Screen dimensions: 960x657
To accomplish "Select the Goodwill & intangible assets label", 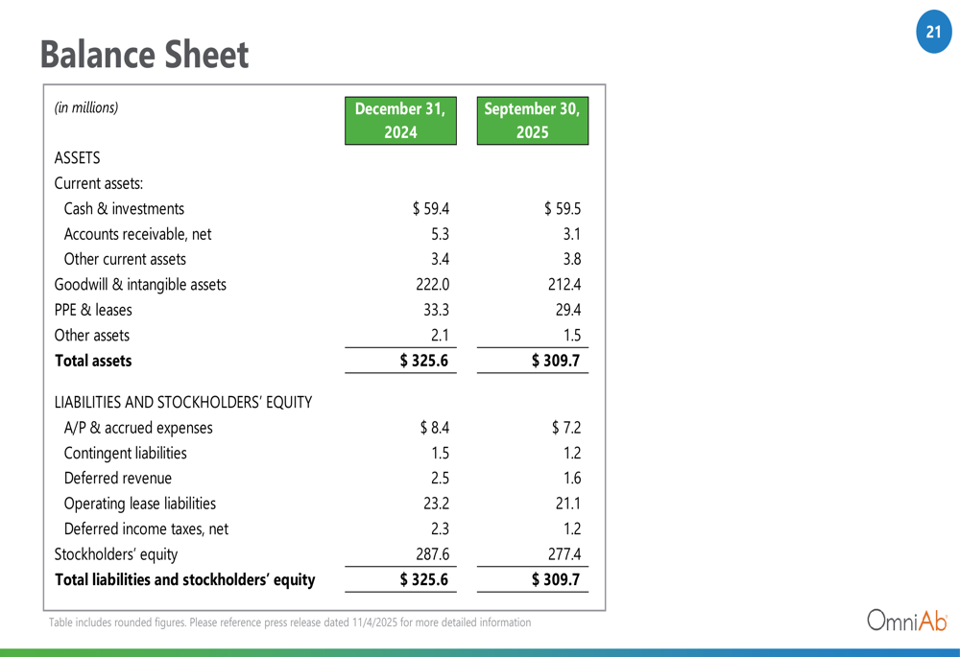I will point(140,284).
